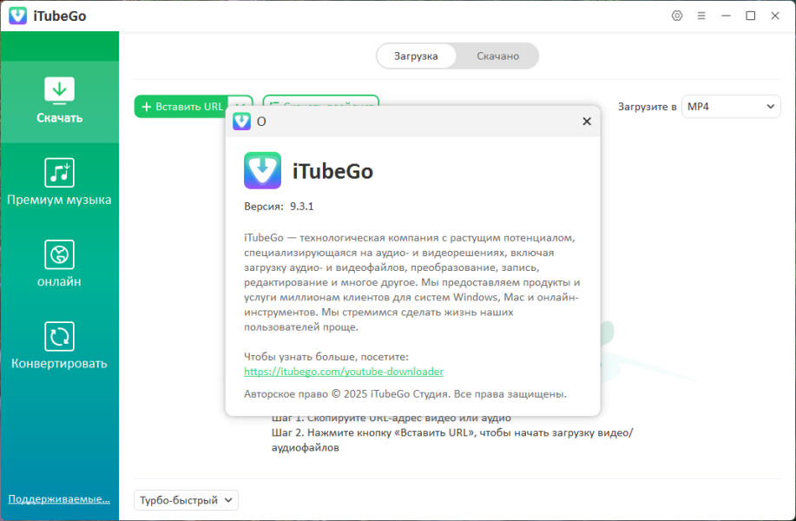Screen dimensions: 796x521
Task: Open the hamburger menu in title bar
Action: (701, 16)
